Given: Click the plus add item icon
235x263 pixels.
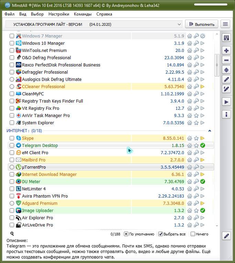Looking at the screenshot, I should coord(226,51).
